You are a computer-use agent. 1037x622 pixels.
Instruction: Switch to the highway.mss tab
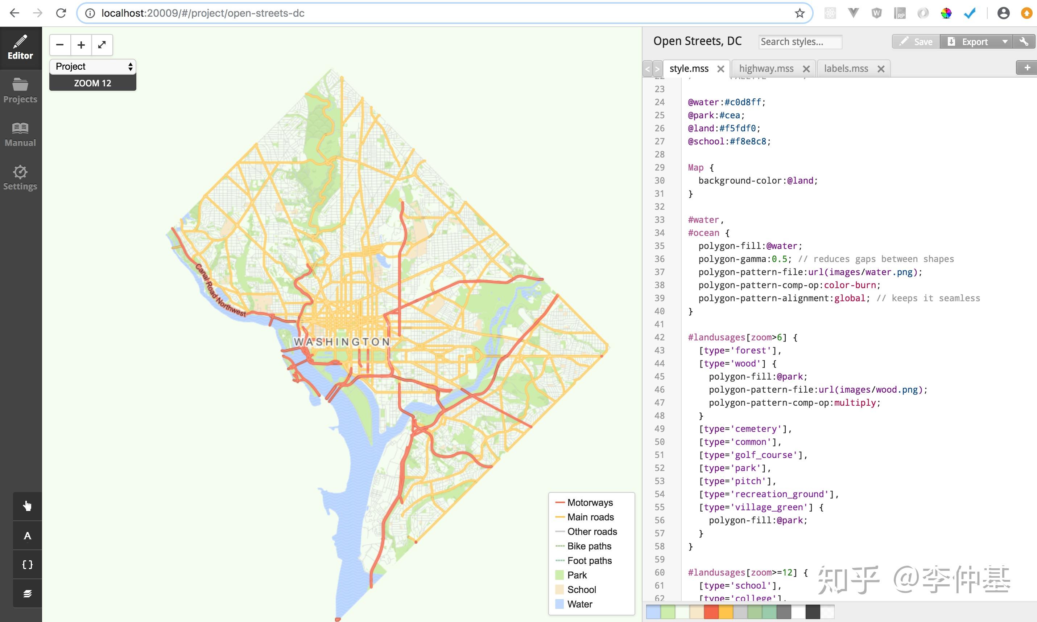pos(766,68)
